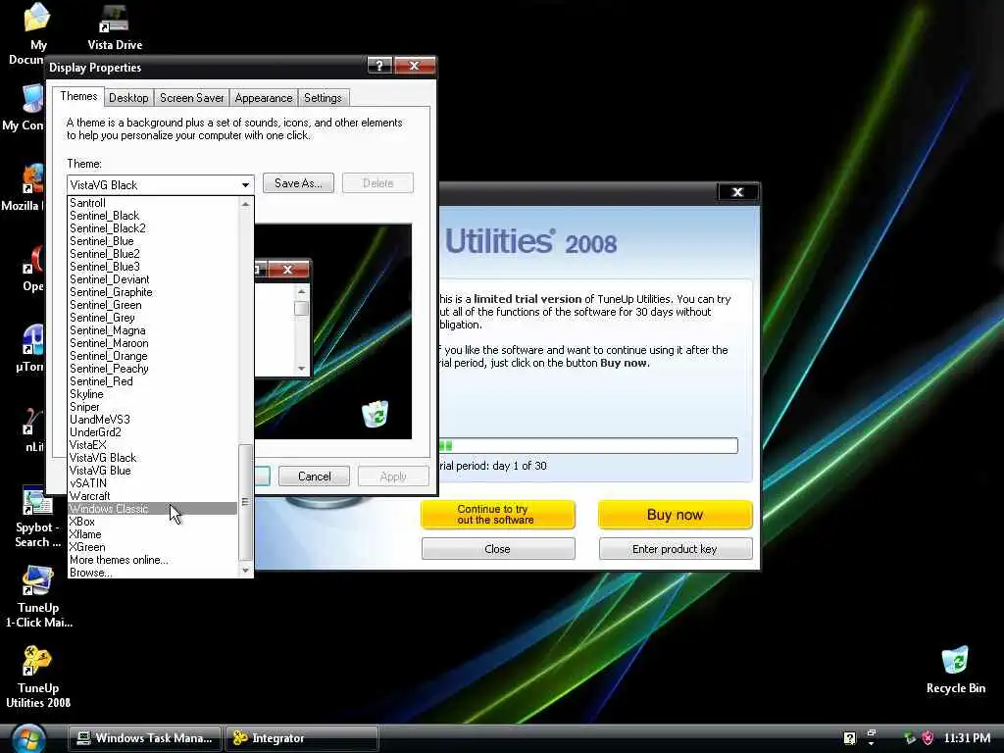Choose the Skyline theme

pyautogui.click(x=152, y=394)
